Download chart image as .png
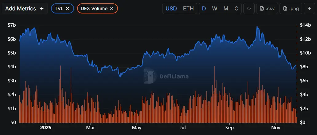The width and height of the screenshot is (317, 135). pos(291,9)
